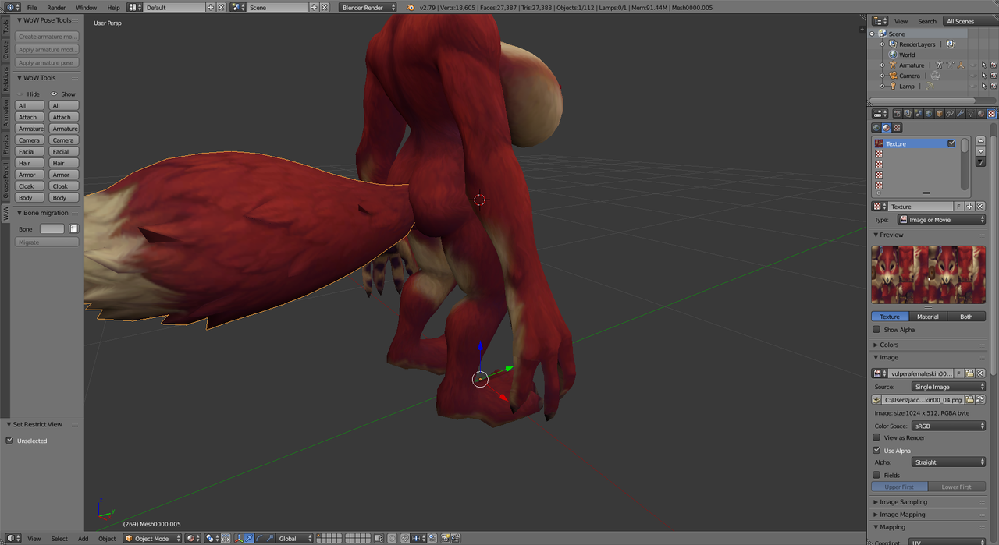
Task: Select the rotate manipulator arc icon
Action: point(260,539)
